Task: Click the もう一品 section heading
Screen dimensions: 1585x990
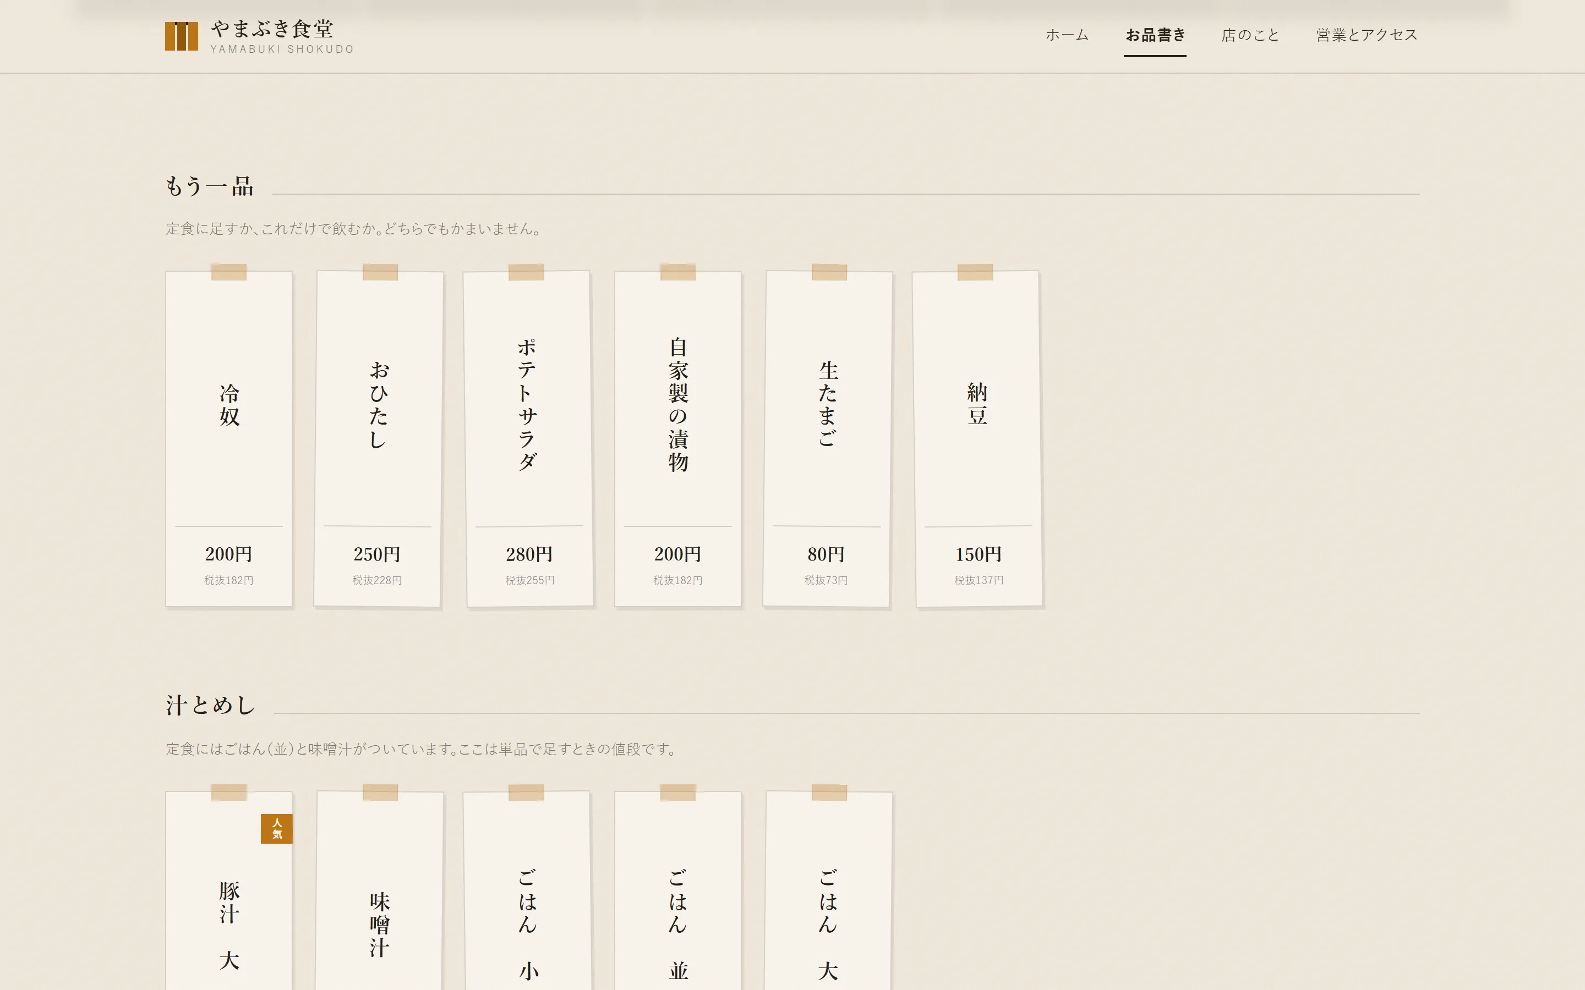Action: click(210, 186)
